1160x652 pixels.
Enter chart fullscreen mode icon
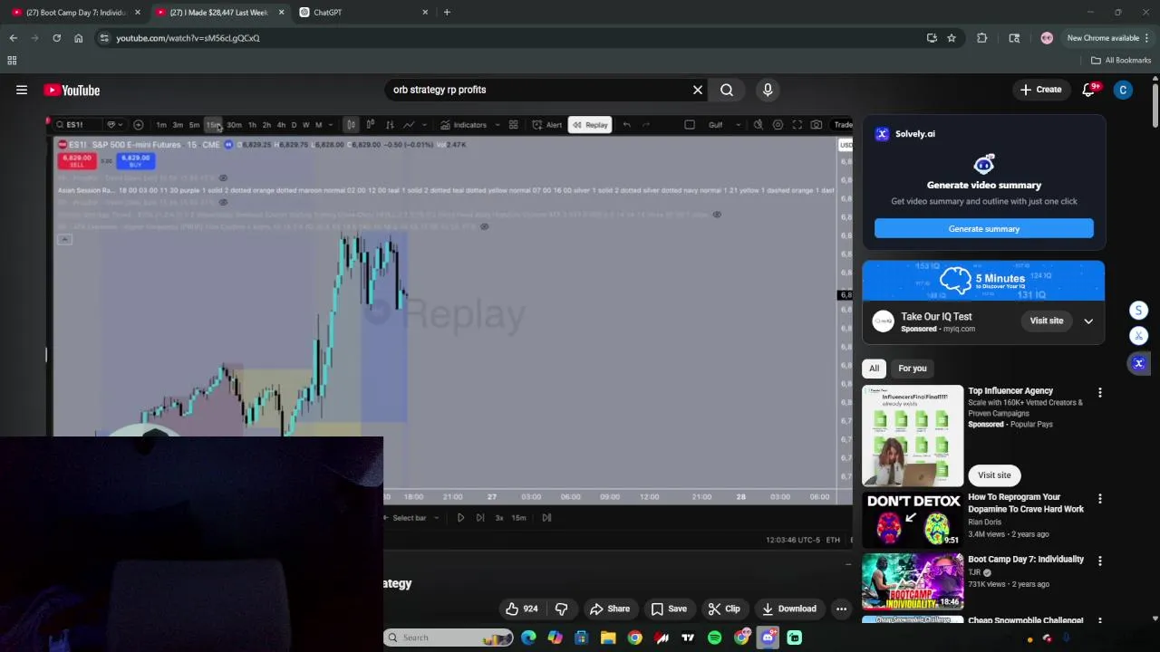pyautogui.click(x=797, y=125)
